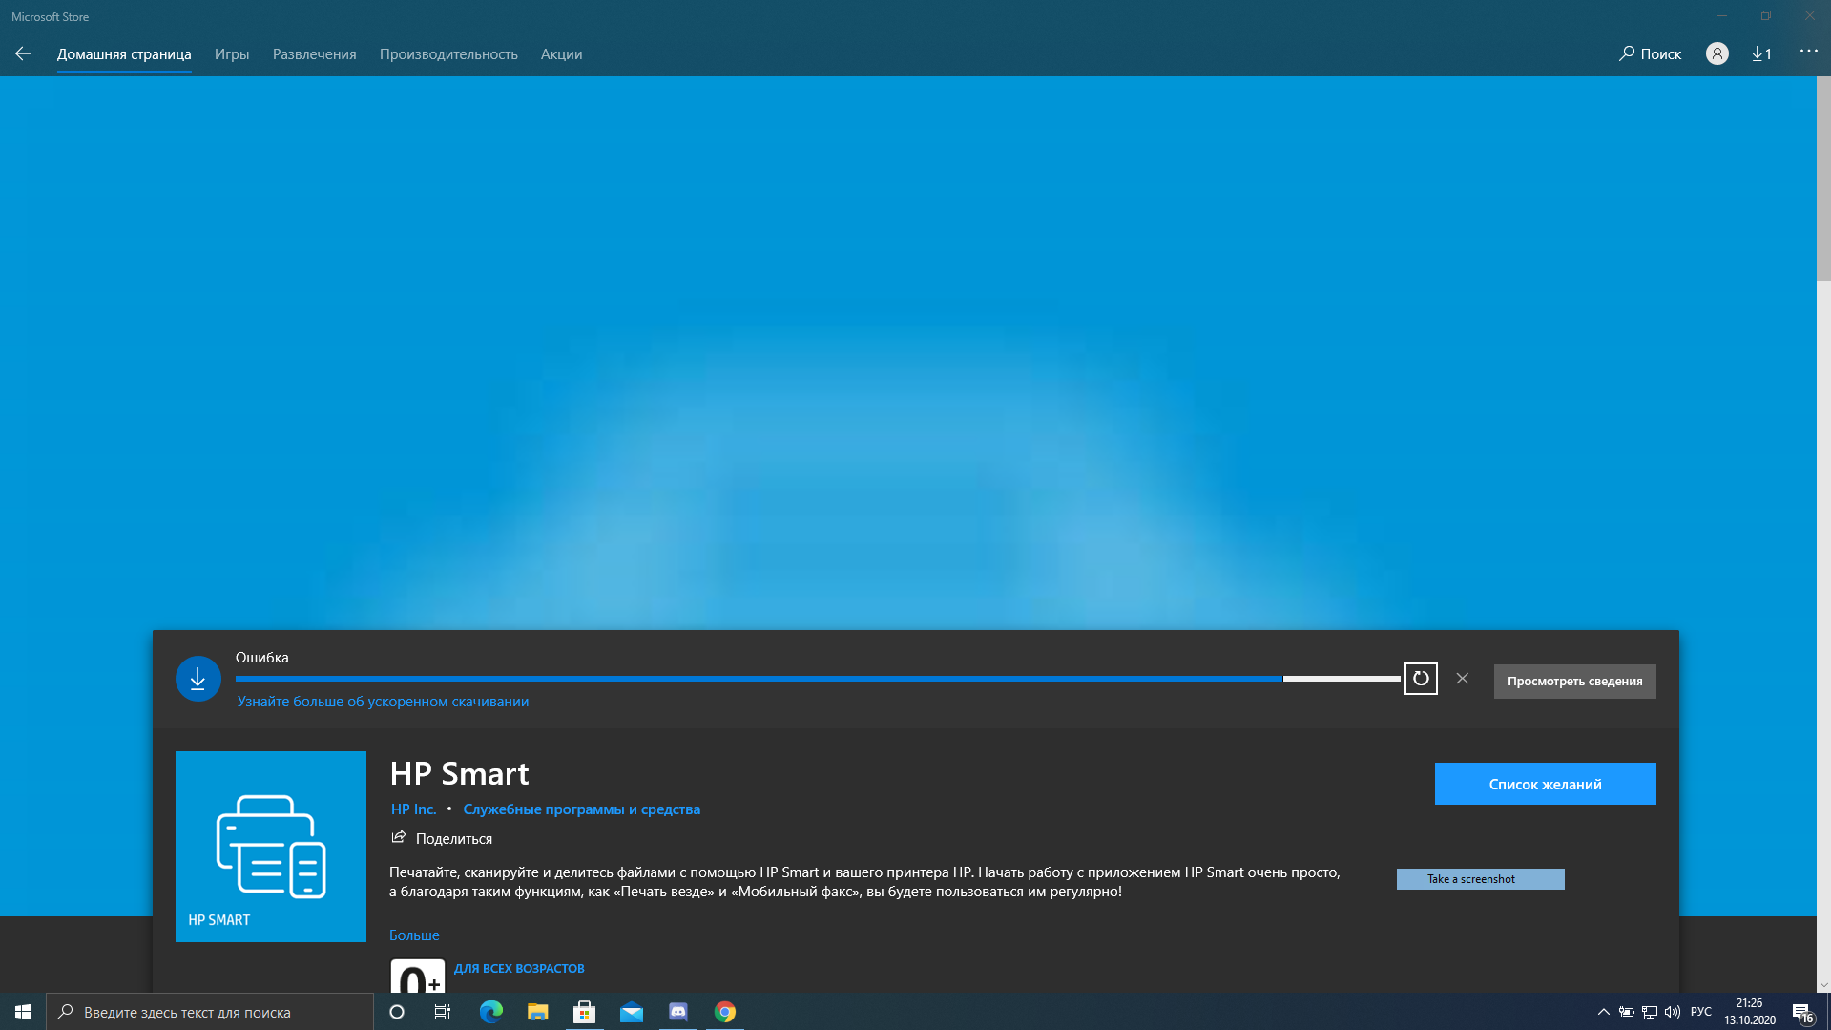Click the 0+ age rating badge
Screen dimensions: 1831x1030
click(x=417, y=975)
